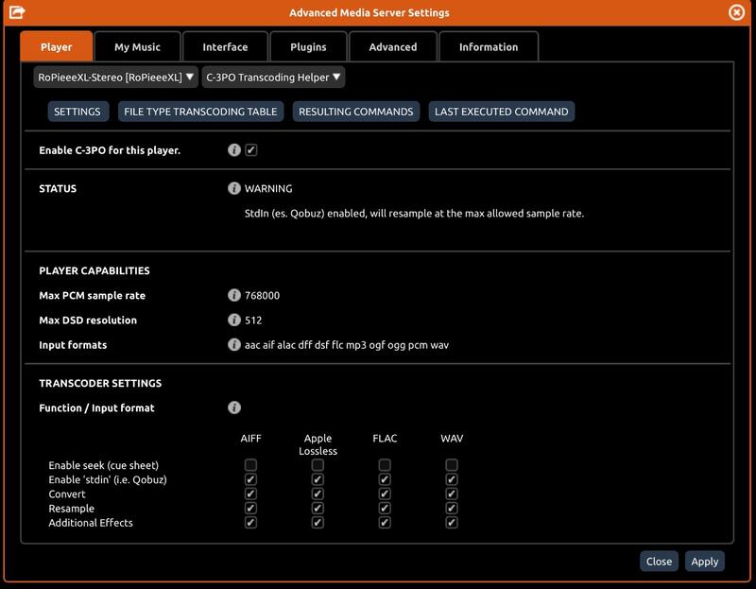Click info icon next to Enable C-3PO

point(234,150)
